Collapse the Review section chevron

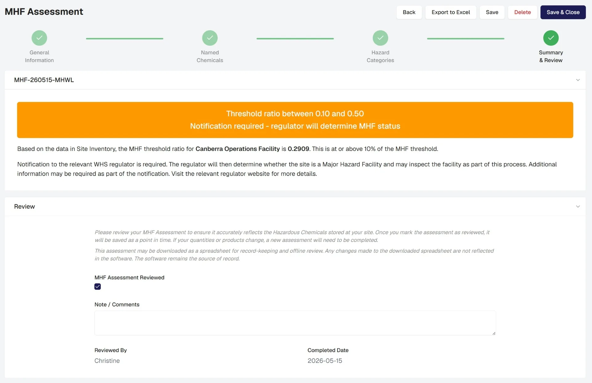click(x=578, y=206)
